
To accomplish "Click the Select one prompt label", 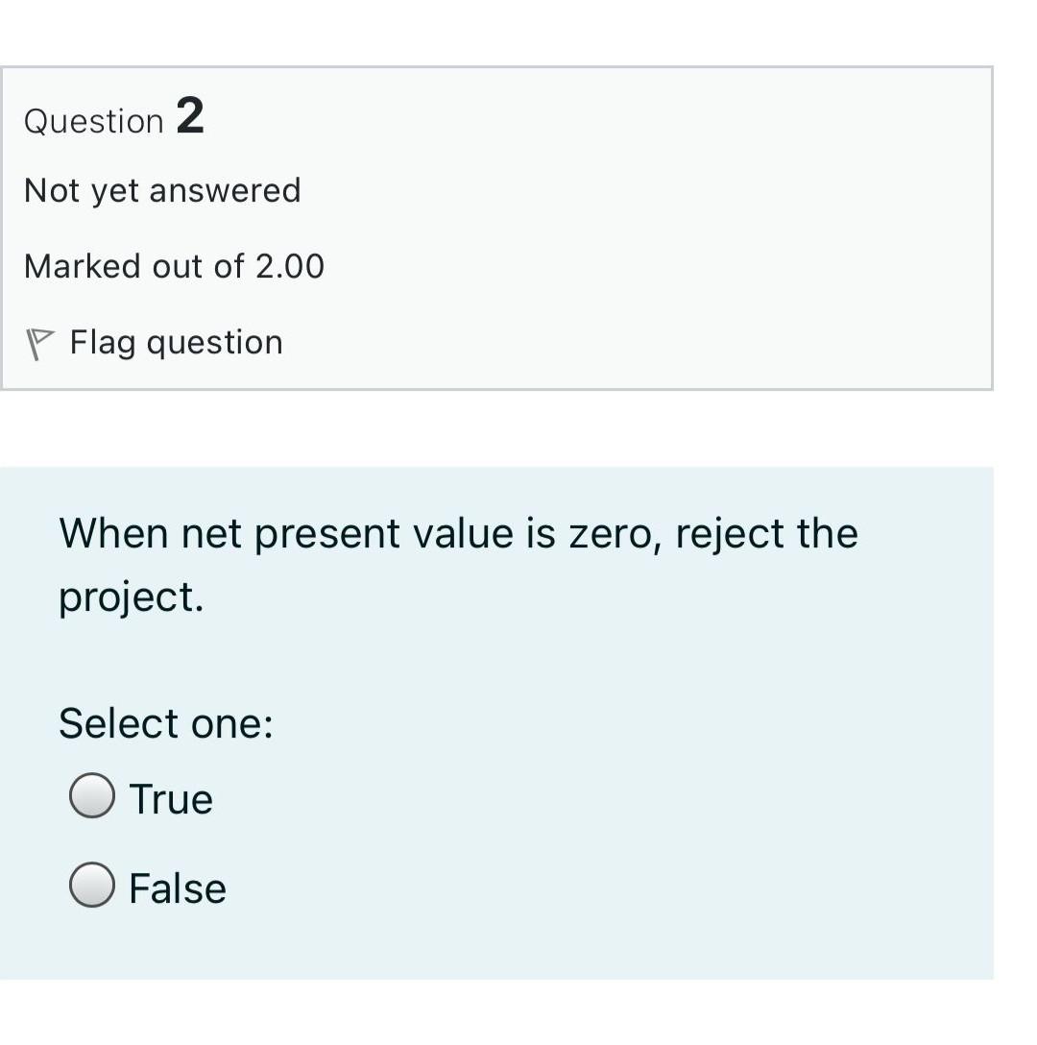I will click(x=165, y=723).
